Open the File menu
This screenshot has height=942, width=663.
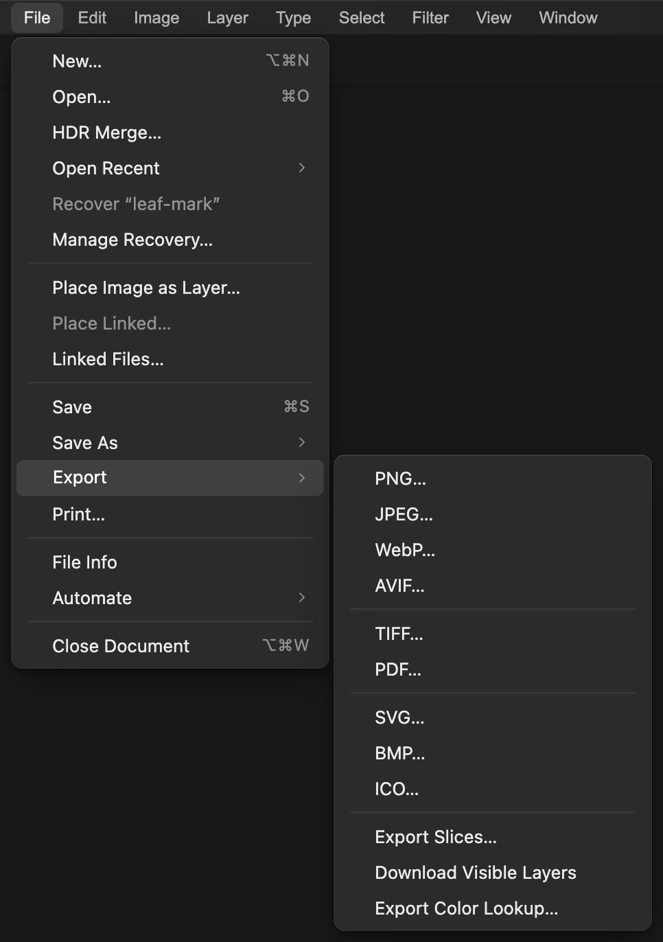[37, 18]
